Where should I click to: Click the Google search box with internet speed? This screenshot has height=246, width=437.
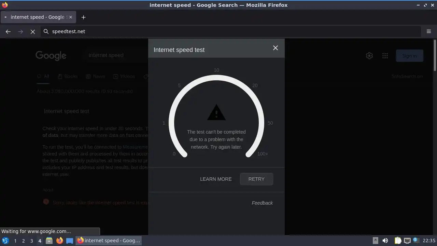116,55
